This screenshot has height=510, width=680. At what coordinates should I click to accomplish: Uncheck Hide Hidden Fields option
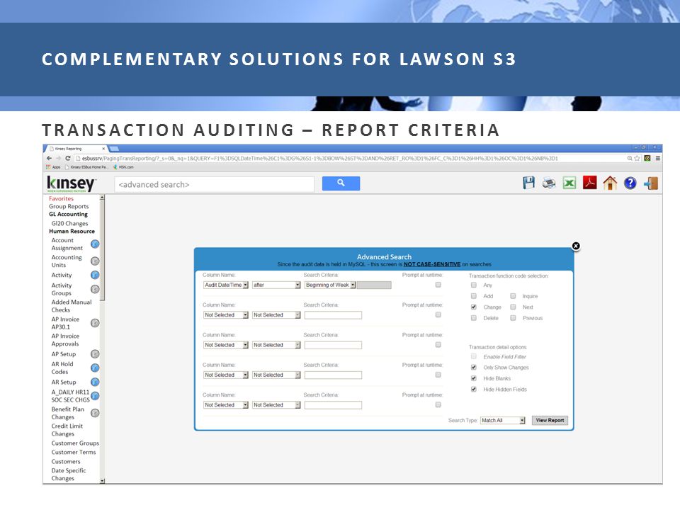[x=474, y=389]
